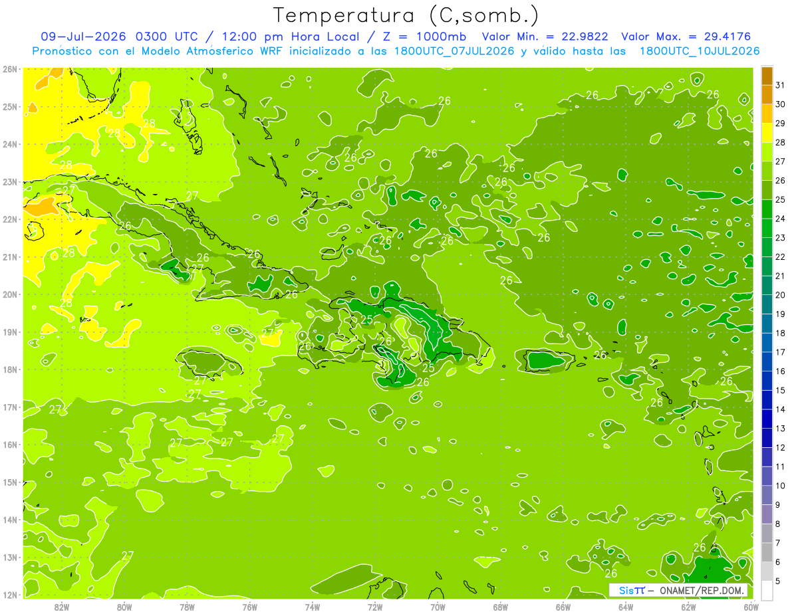Click the Sistt ONAMET/REP.DOM. logo box
798x616 pixels.
678,590
